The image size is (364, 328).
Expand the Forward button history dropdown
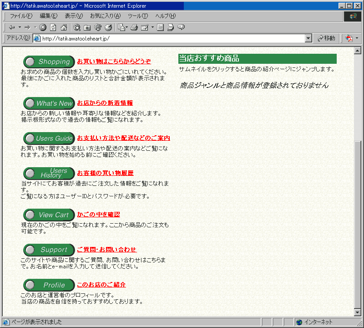coord(35,27)
